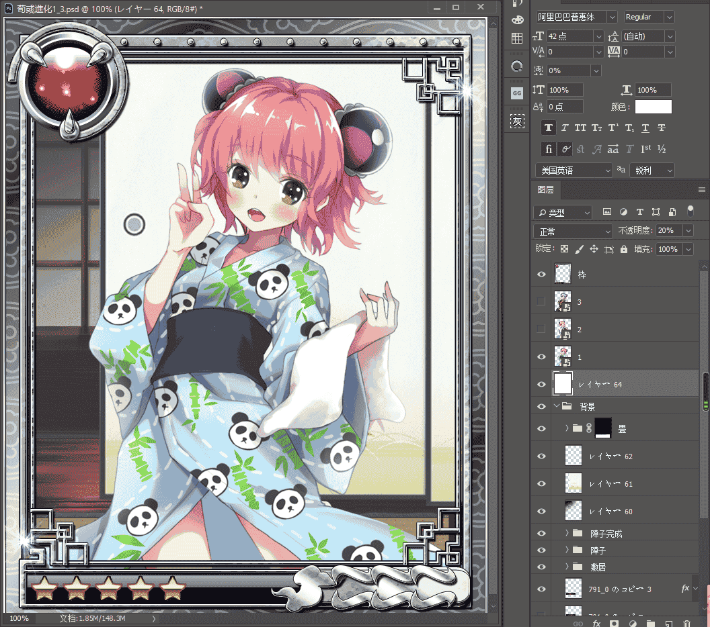Open the GG collapsed panel icon
This screenshot has height=627, width=710.
click(517, 93)
